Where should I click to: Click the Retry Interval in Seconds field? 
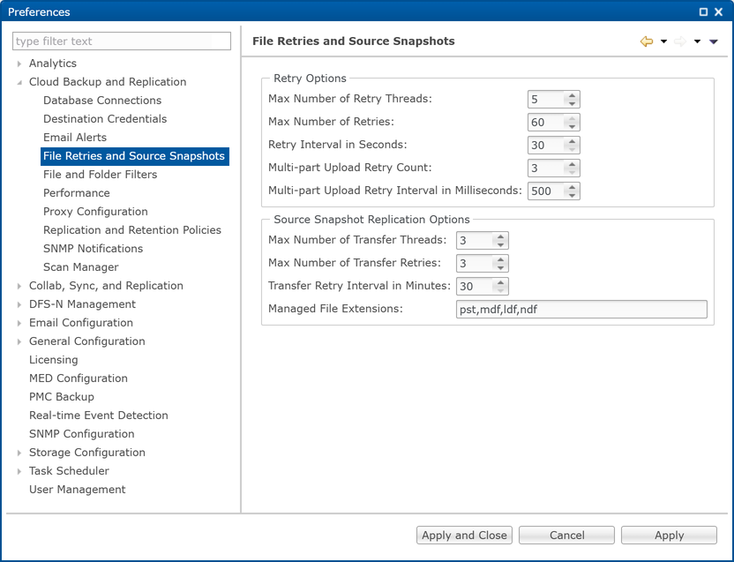pyautogui.click(x=546, y=146)
